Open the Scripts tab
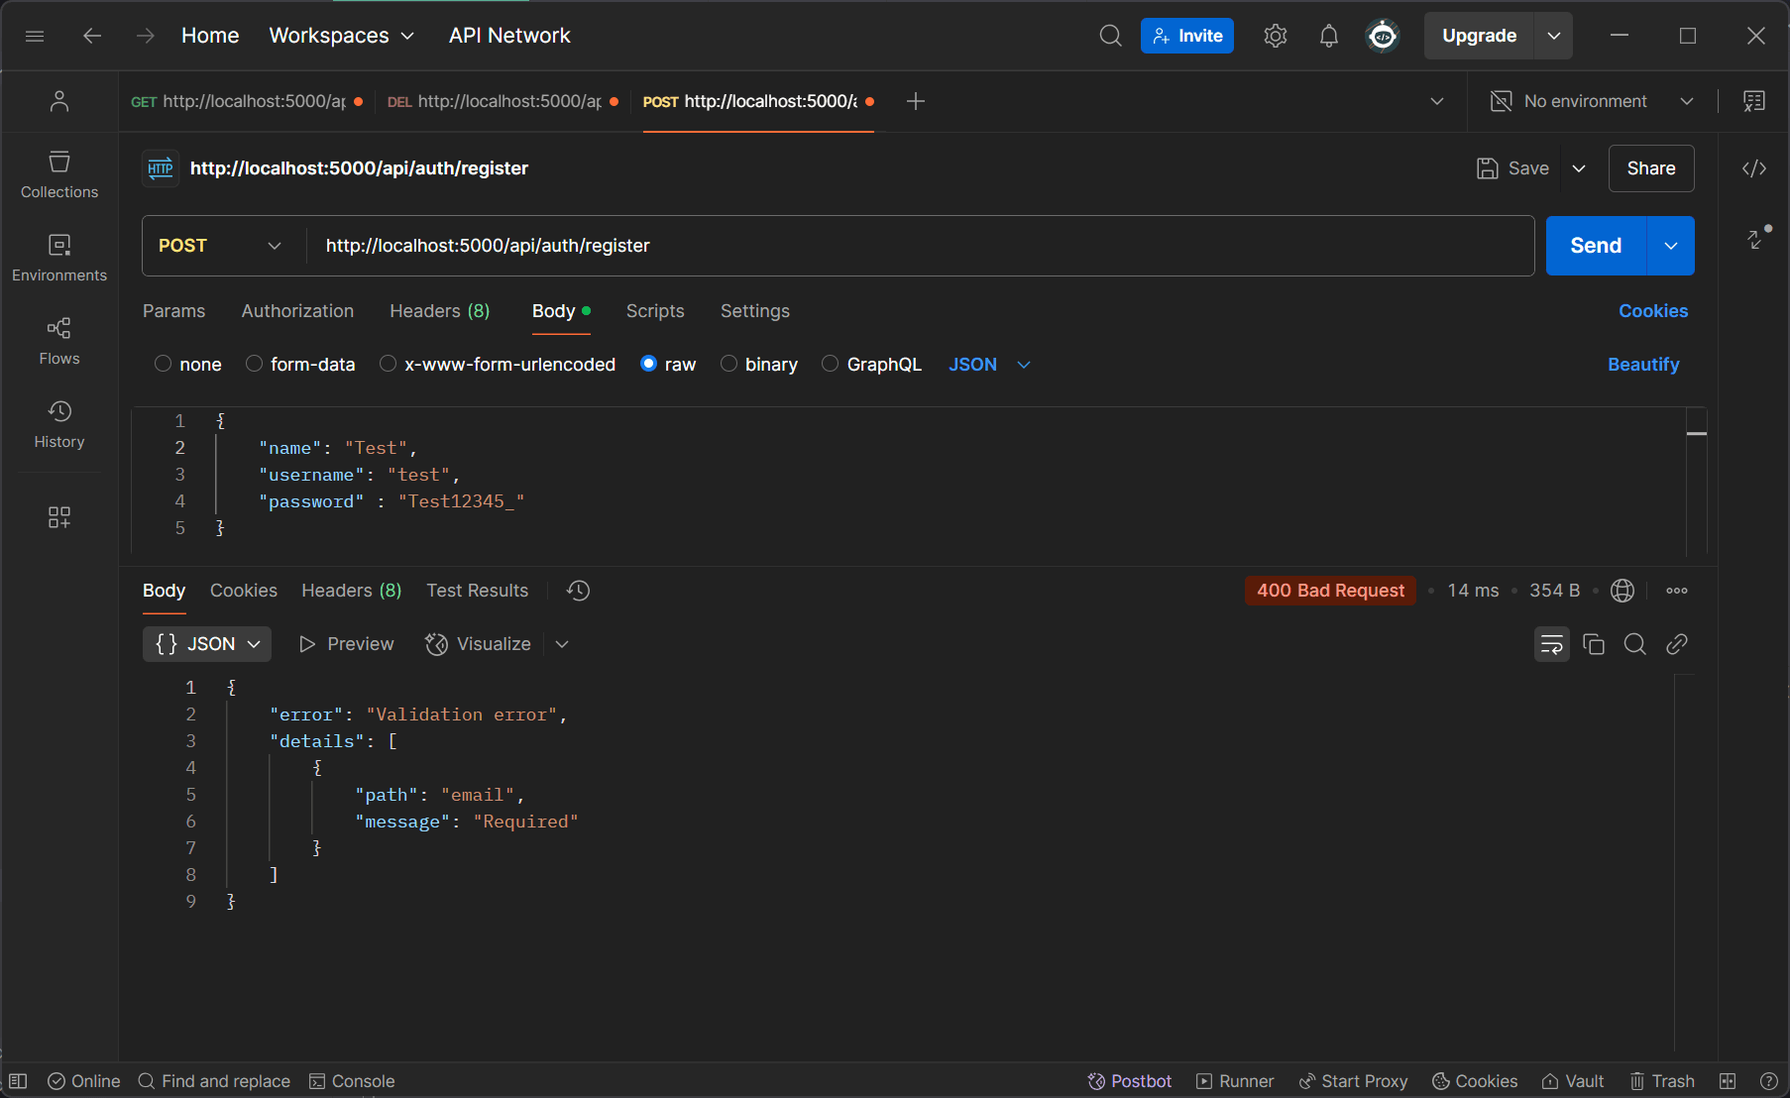The height and width of the screenshot is (1098, 1790). pyautogui.click(x=655, y=311)
